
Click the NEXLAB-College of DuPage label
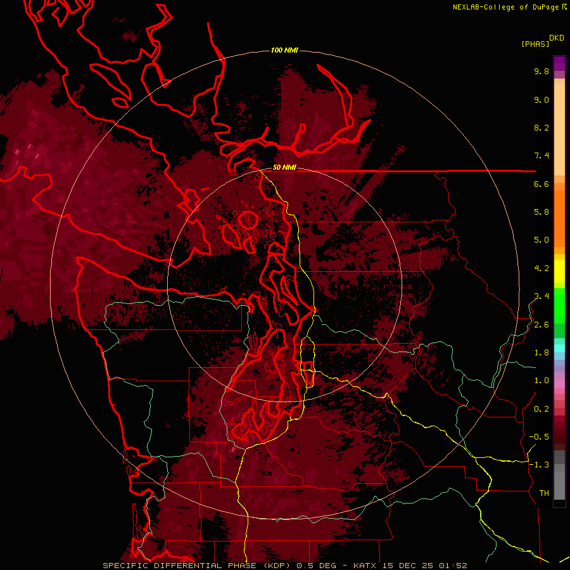click(506, 7)
